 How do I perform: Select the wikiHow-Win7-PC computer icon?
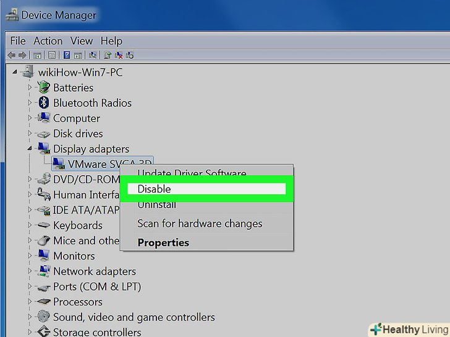28,72
